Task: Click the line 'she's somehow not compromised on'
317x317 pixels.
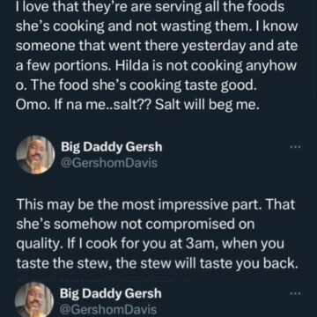Action: (x=136, y=225)
